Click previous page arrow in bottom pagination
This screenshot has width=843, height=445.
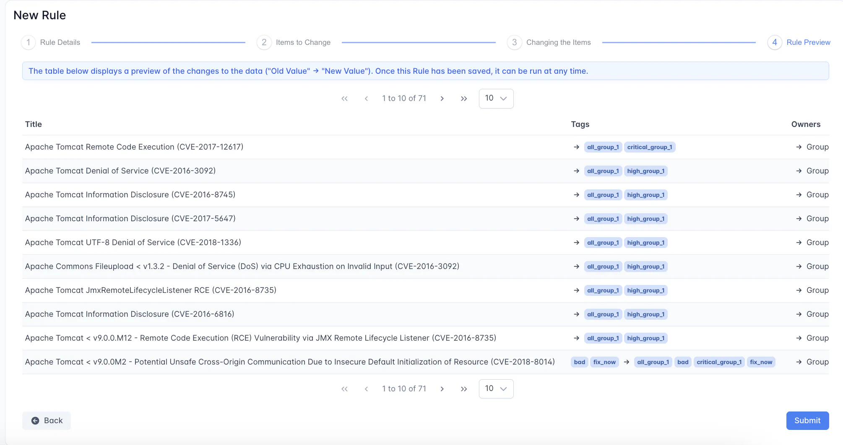point(366,389)
